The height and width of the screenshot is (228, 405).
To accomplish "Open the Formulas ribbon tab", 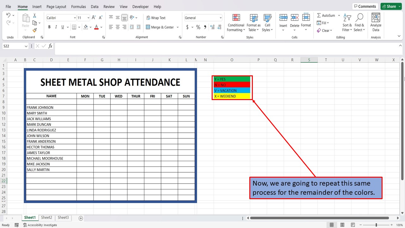I will (x=78, y=7).
